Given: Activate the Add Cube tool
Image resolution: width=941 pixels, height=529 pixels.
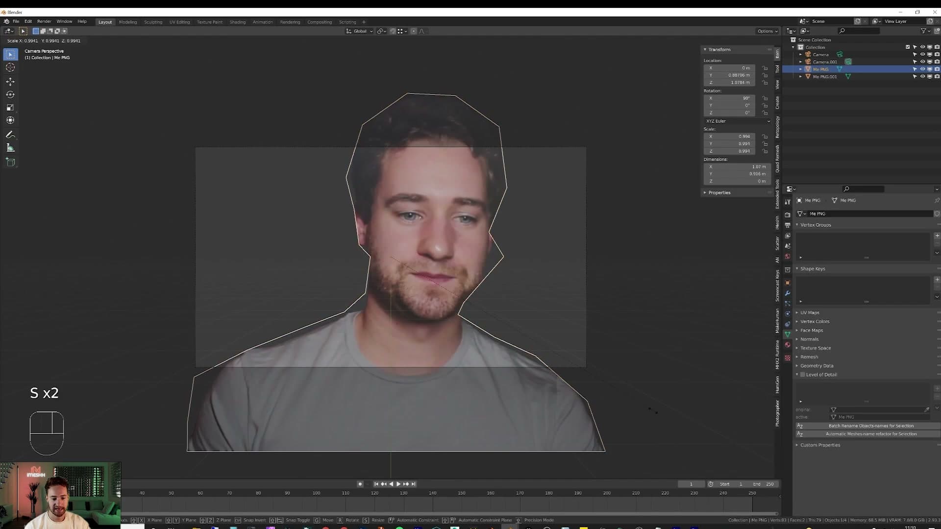Looking at the screenshot, I should coord(10,162).
